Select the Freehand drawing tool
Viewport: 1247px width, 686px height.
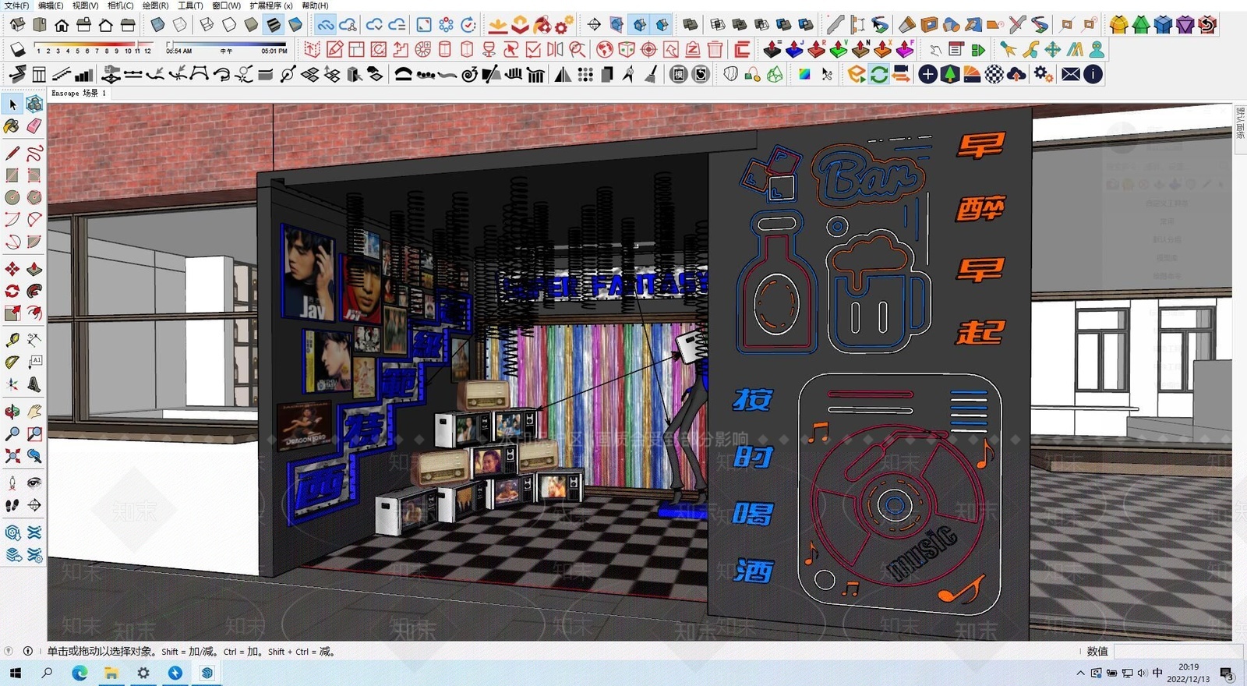(34, 153)
